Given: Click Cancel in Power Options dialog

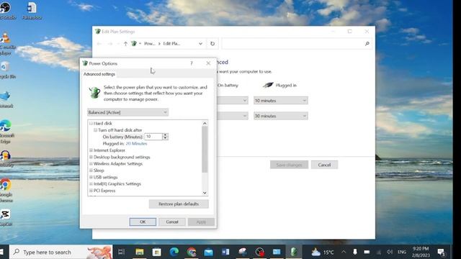Looking at the screenshot, I should pos(172,222).
